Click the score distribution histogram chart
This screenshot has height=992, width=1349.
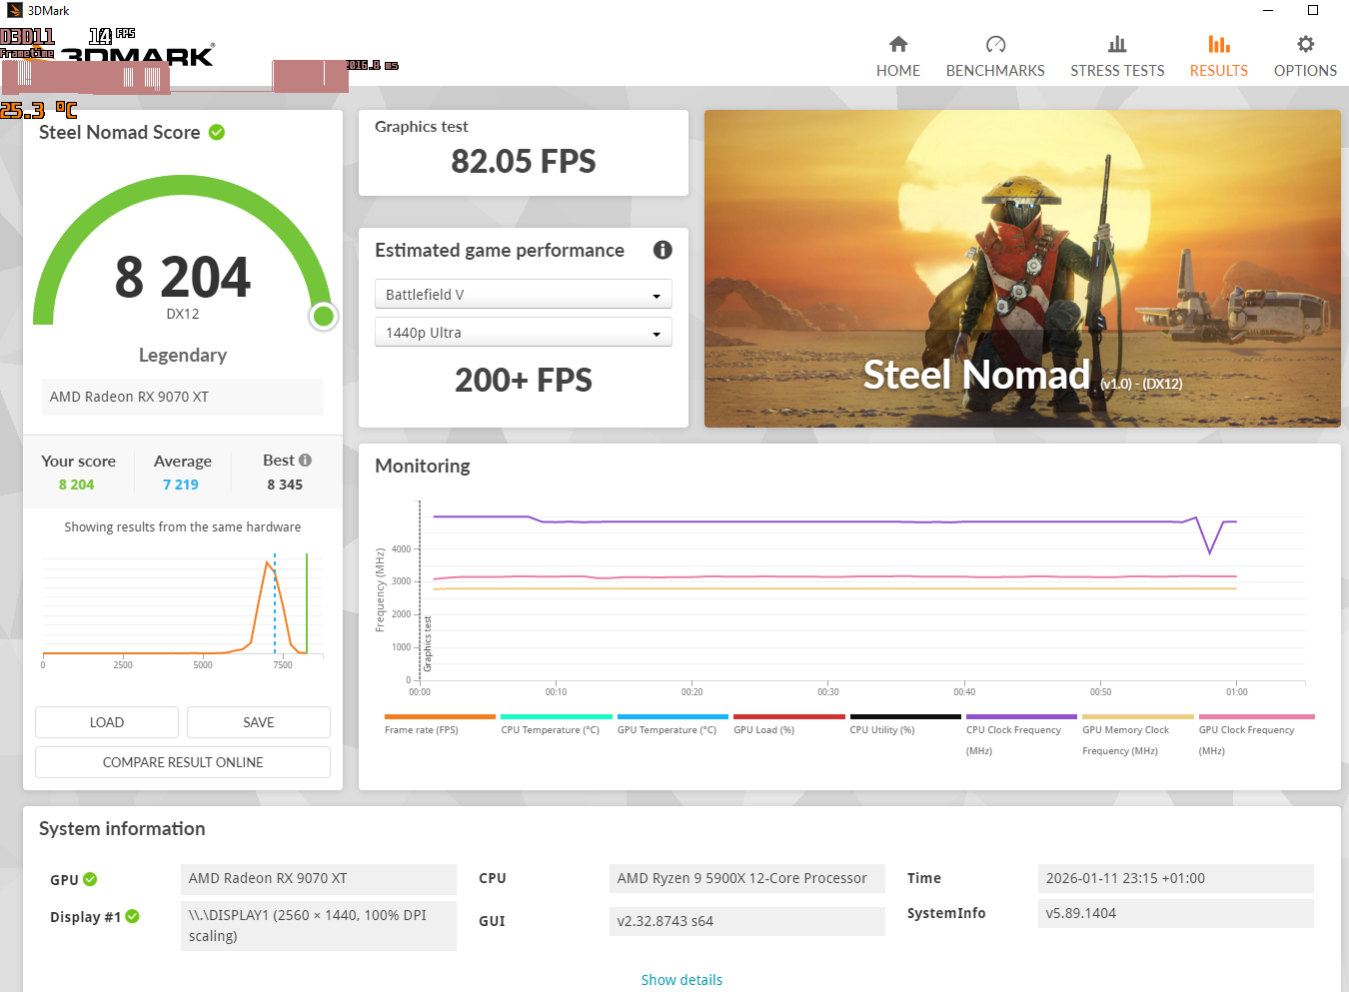click(x=183, y=609)
